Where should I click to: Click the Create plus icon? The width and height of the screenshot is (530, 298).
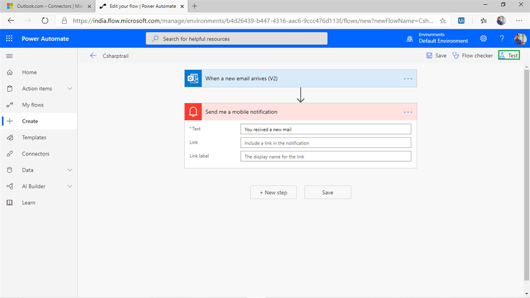[x=10, y=121]
